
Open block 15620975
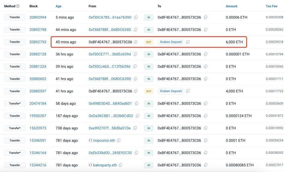coord(38,128)
